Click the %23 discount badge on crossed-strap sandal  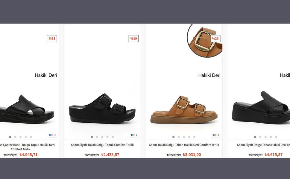[x=52, y=38]
